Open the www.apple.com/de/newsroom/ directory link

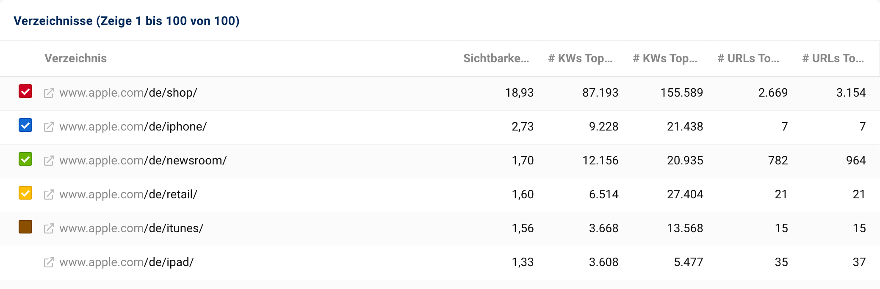click(143, 161)
